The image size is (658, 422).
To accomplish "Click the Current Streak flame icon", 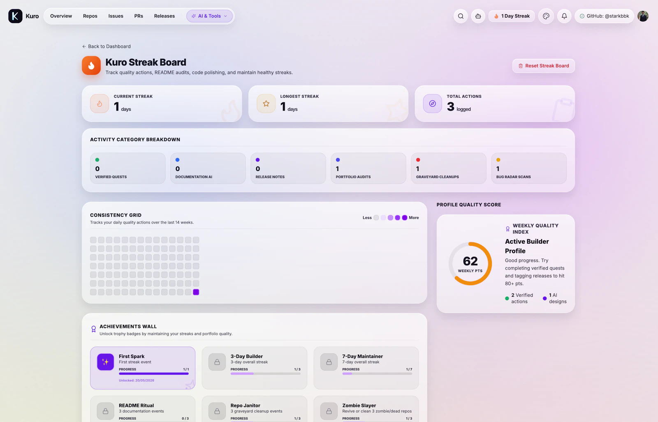I will click(x=100, y=104).
